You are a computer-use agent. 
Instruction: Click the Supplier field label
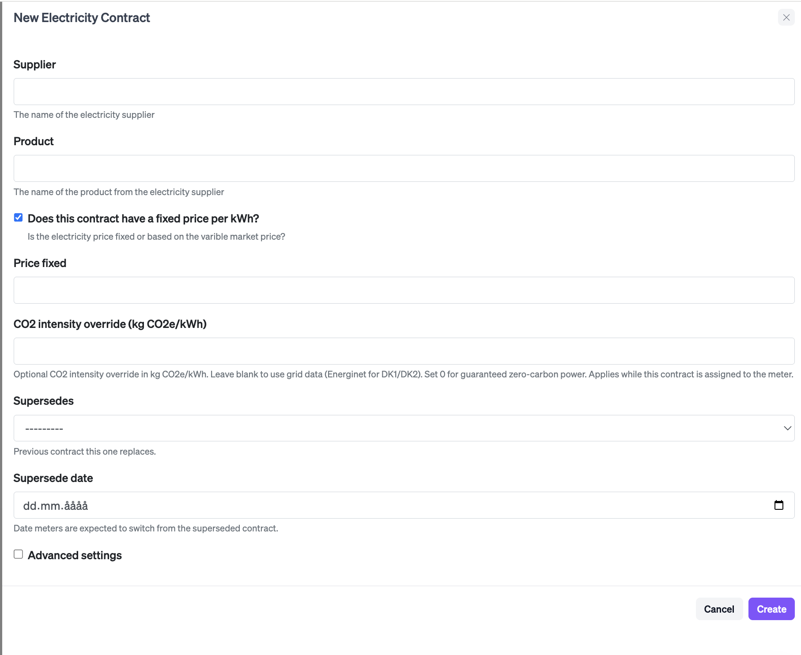click(x=34, y=64)
